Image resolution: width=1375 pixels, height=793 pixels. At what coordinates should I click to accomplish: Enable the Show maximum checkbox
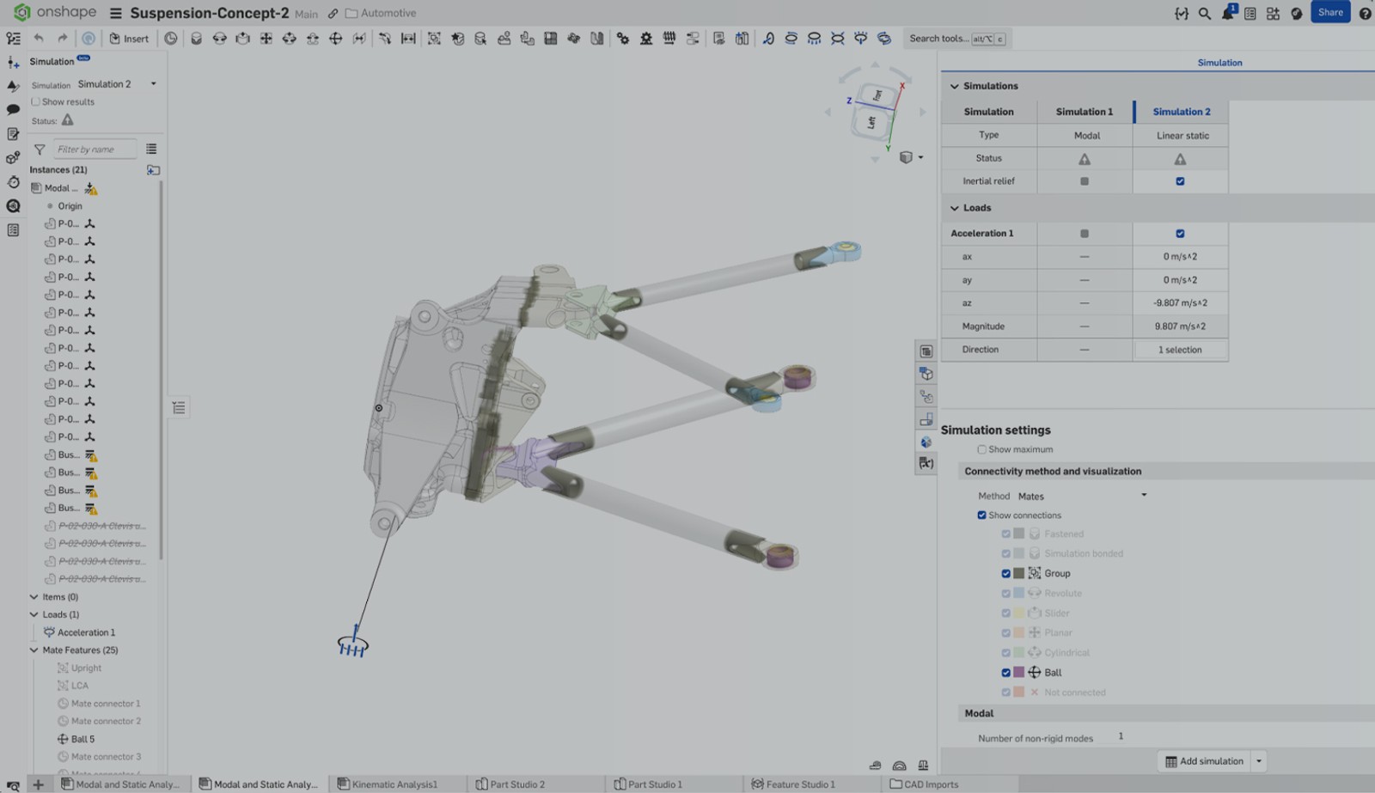(x=981, y=449)
